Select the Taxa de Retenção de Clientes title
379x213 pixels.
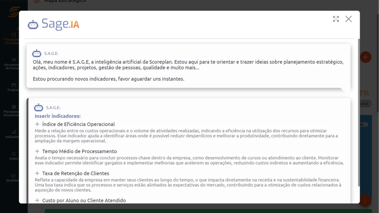coord(76,173)
